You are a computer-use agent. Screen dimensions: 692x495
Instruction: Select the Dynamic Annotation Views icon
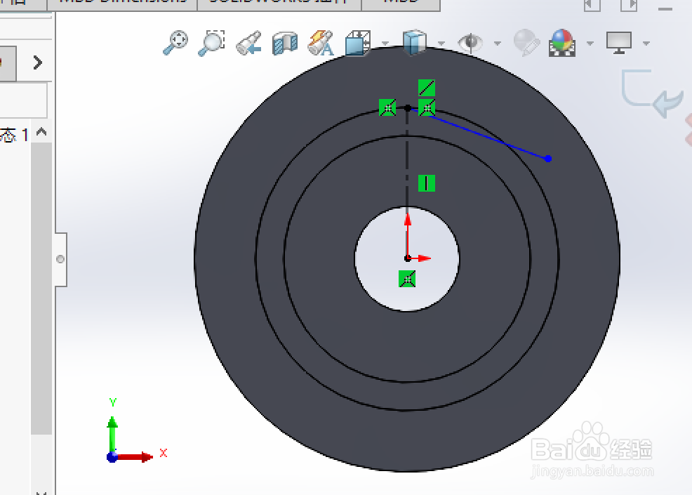tap(319, 44)
